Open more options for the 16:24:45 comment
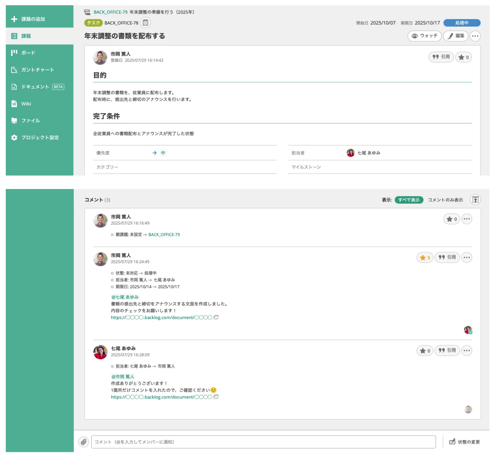Viewport: 495px width, 457px height. click(x=467, y=258)
